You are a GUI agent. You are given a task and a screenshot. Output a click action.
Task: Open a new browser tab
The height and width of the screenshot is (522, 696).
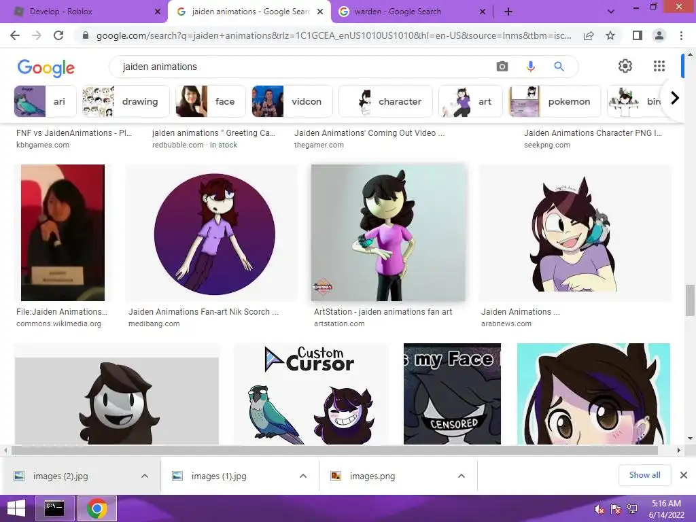[x=508, y=12]
